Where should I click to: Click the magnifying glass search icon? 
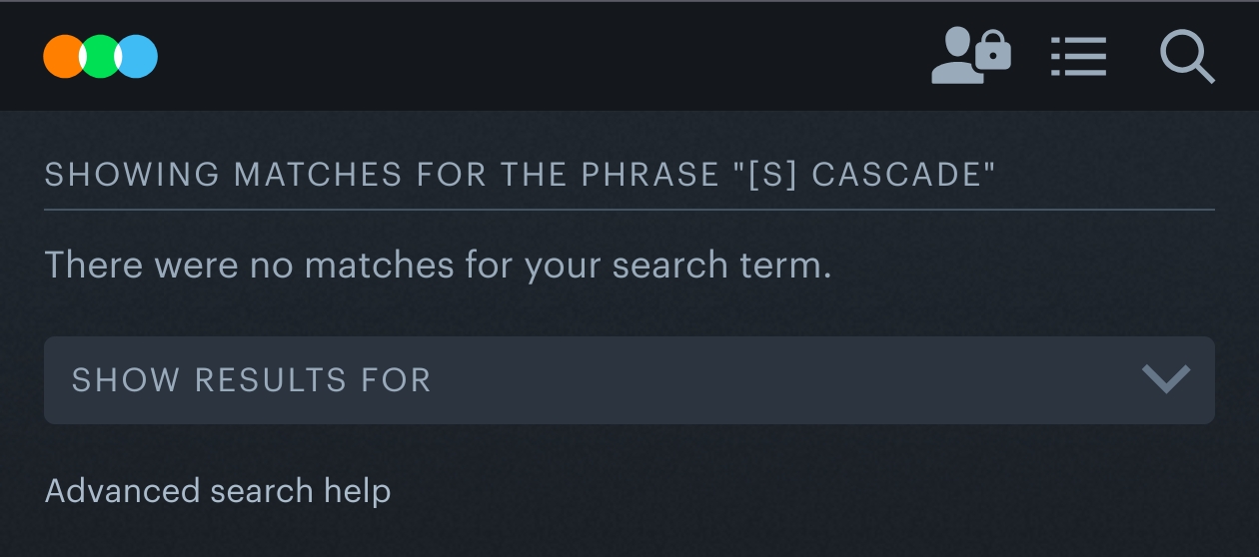1186,57
